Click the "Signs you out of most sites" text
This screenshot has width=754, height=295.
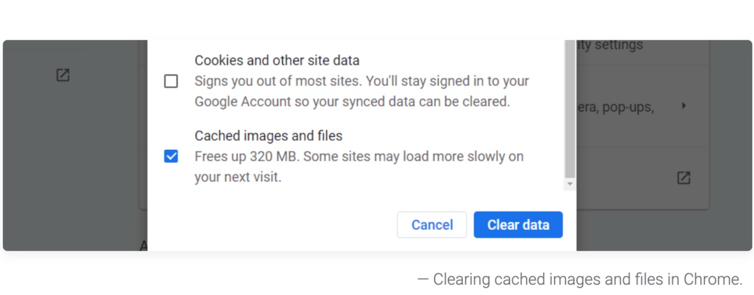click(277, 81)
